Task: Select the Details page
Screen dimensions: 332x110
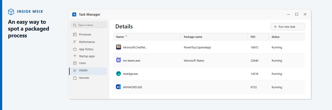Action: pyautogui.click(x=88, y=71)
